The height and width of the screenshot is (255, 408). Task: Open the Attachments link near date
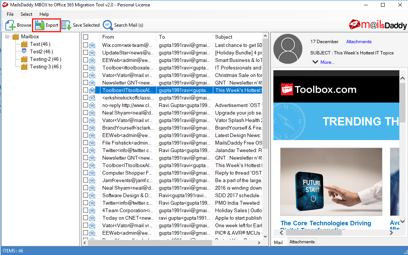359,42
